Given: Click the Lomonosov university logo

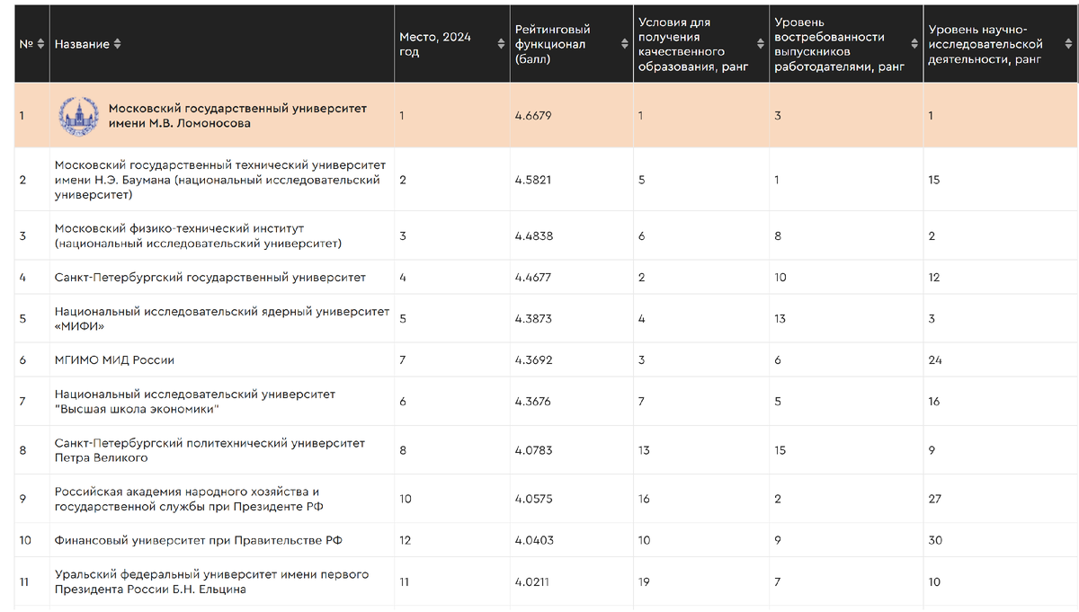Looking at the screenshot, I should (x=79, y=116).
